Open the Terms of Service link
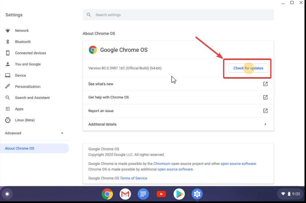Screen dimensions: 306x203 pos(133,178)
